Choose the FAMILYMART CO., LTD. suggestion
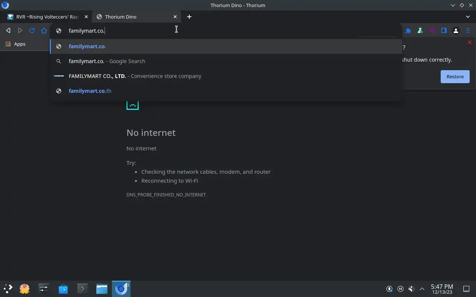The image size is (476, 297). [x=226, y=76]
